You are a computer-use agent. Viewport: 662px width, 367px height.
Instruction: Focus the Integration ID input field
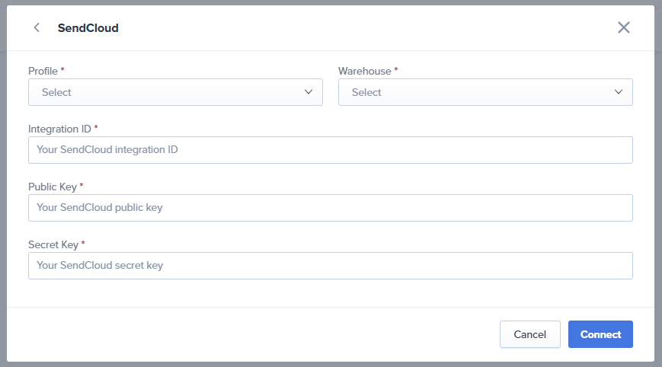[331, 150]
